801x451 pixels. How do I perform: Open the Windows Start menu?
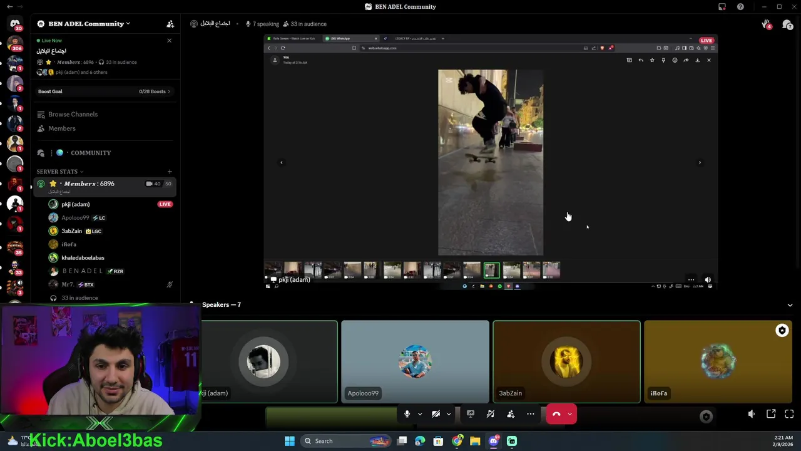(290, 441)
